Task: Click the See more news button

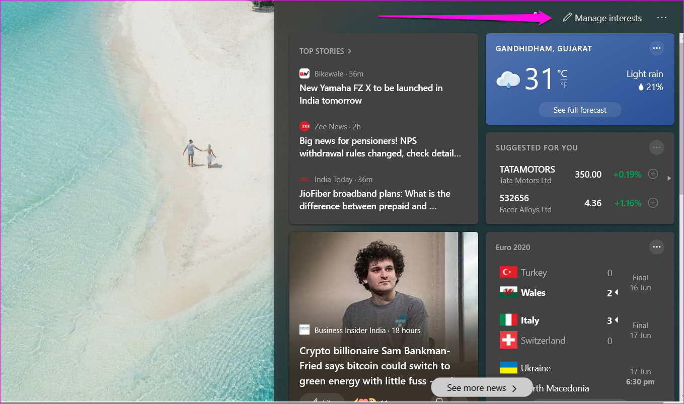Action: [x=481, y=387]
